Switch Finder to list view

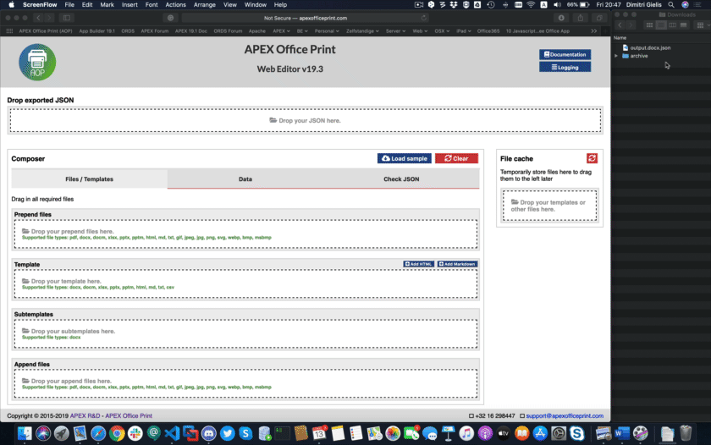point(661,25)
